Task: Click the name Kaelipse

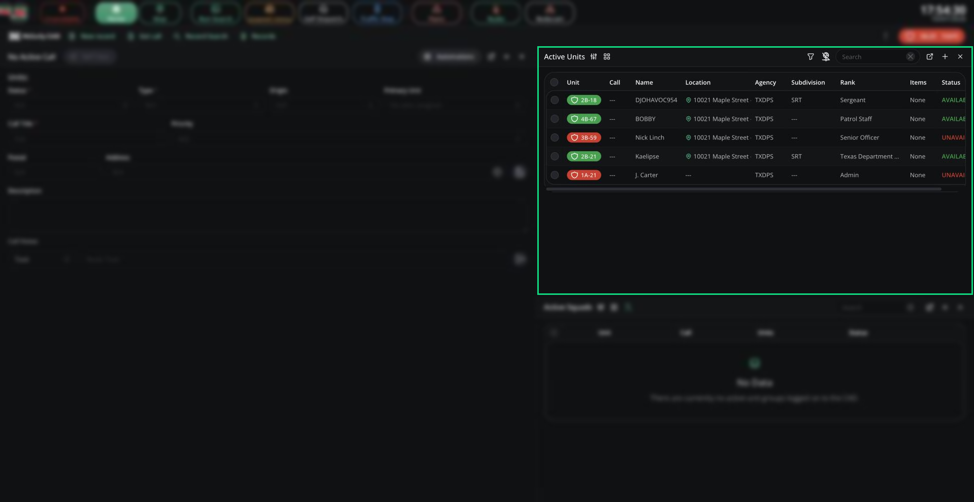Action: [647, 156]
